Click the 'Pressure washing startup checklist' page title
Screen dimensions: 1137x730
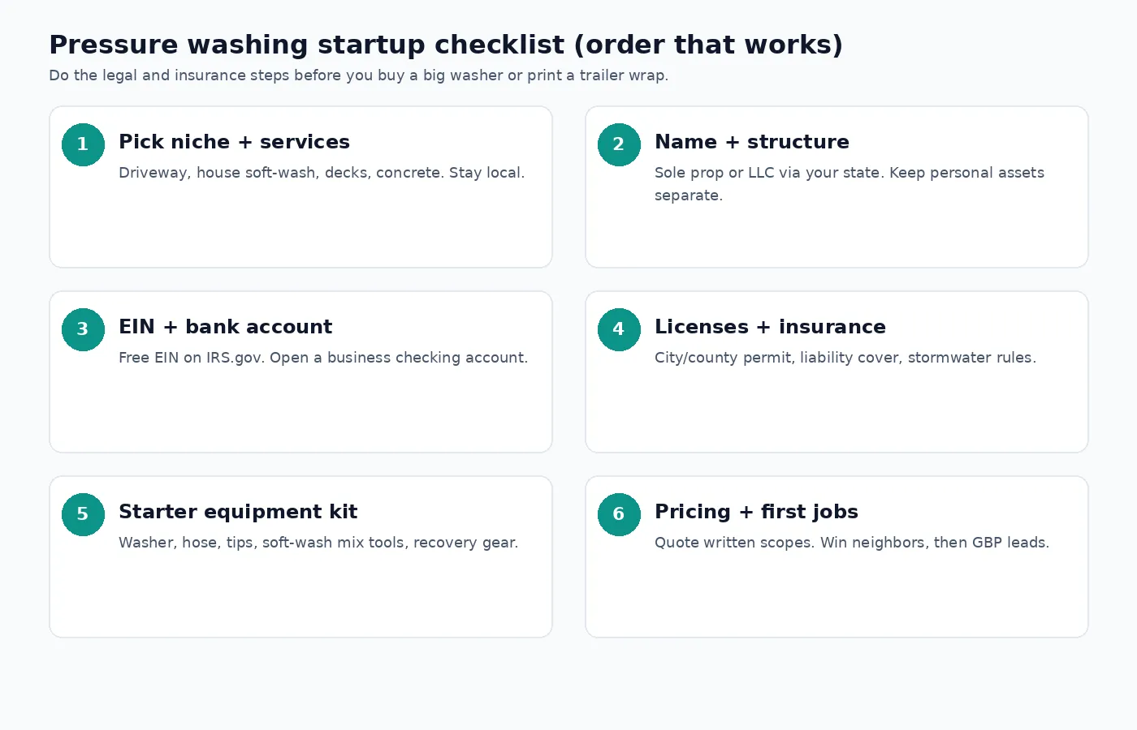pos(446,45)
